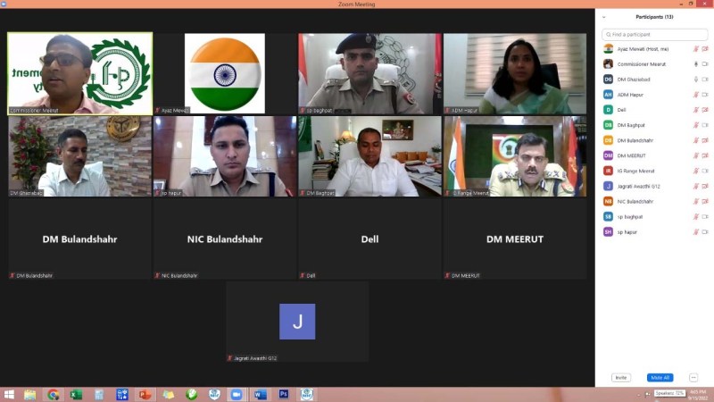Launch Chrome from the taskbar
714x402 pixels.
coord(54,394)
